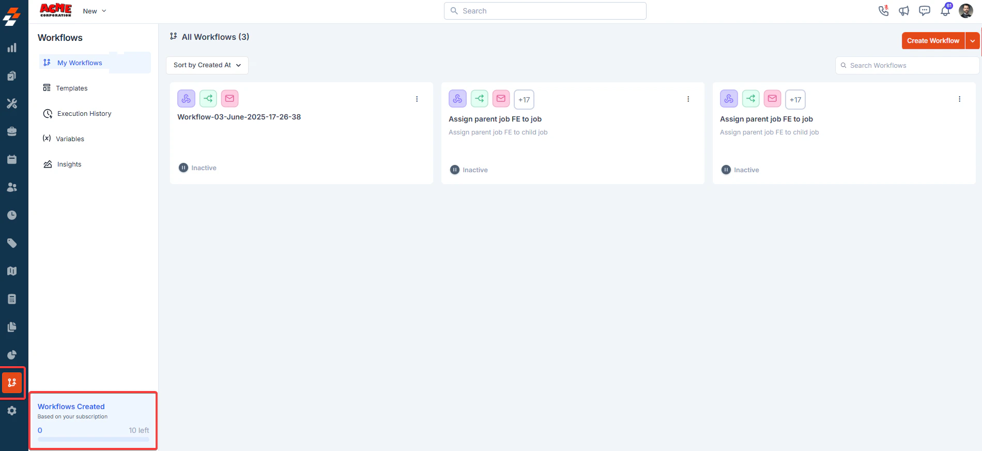
Task: Open the notifications bell icon
Action: tap(945, 10)
